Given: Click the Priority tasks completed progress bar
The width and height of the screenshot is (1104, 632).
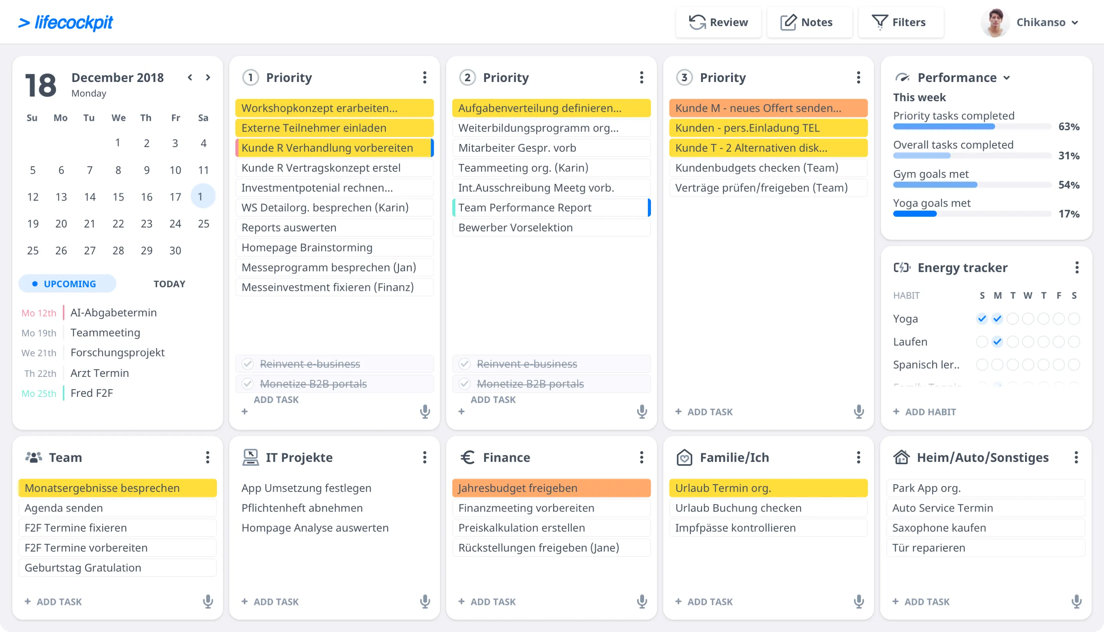Looking at the screenshot, I should point(971,127).
